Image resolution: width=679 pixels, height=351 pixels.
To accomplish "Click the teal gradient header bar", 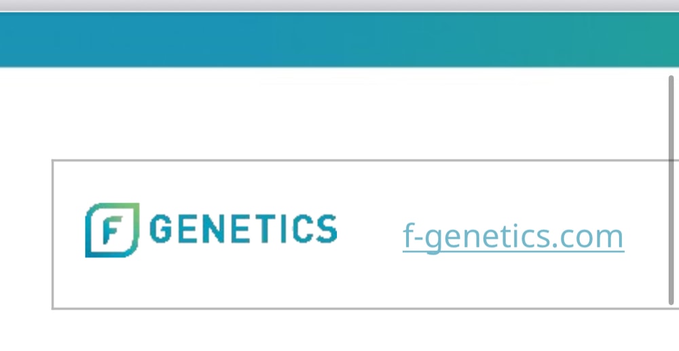I will click(x=339, y=39).
